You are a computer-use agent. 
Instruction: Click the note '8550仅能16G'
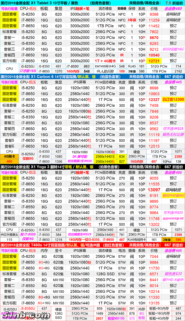coord(173,49)
